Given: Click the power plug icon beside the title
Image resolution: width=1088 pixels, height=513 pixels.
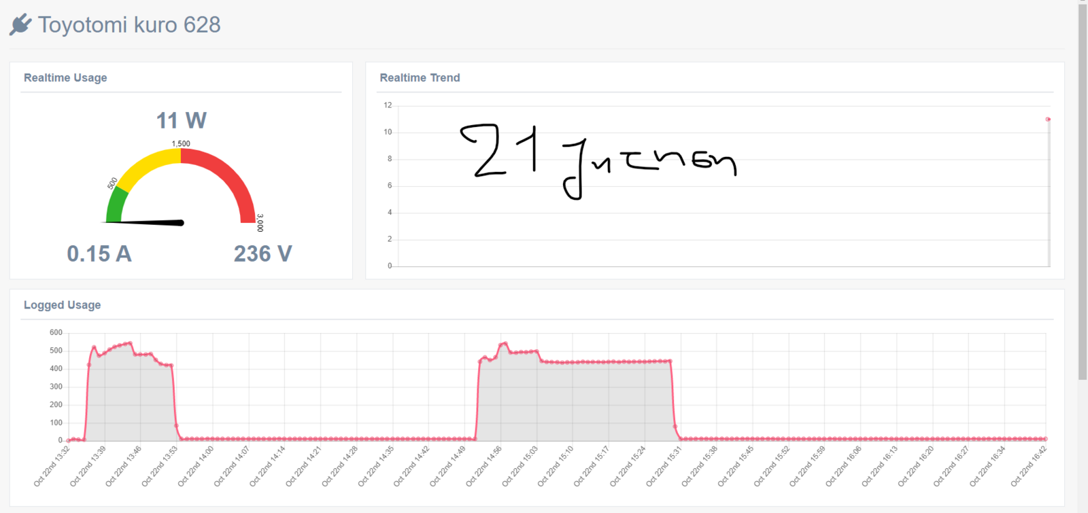Looking at the screenshot, I should 20,24.
